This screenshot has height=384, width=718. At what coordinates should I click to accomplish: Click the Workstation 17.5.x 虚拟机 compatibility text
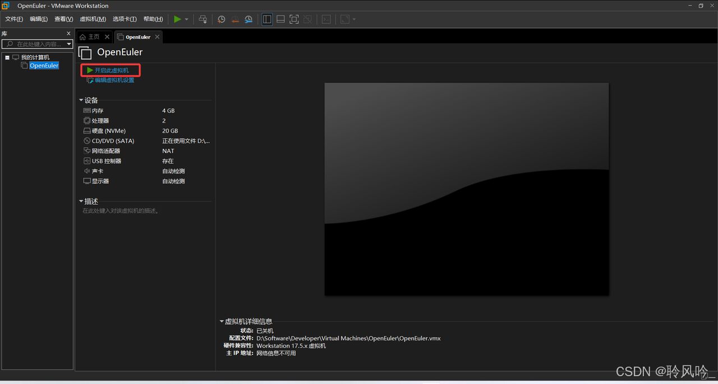291,346
